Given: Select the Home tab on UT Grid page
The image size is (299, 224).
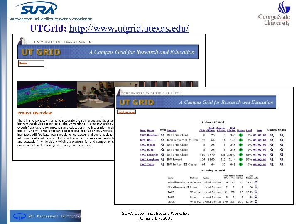Looking at the screenshot, I should [x=31, y=63].
